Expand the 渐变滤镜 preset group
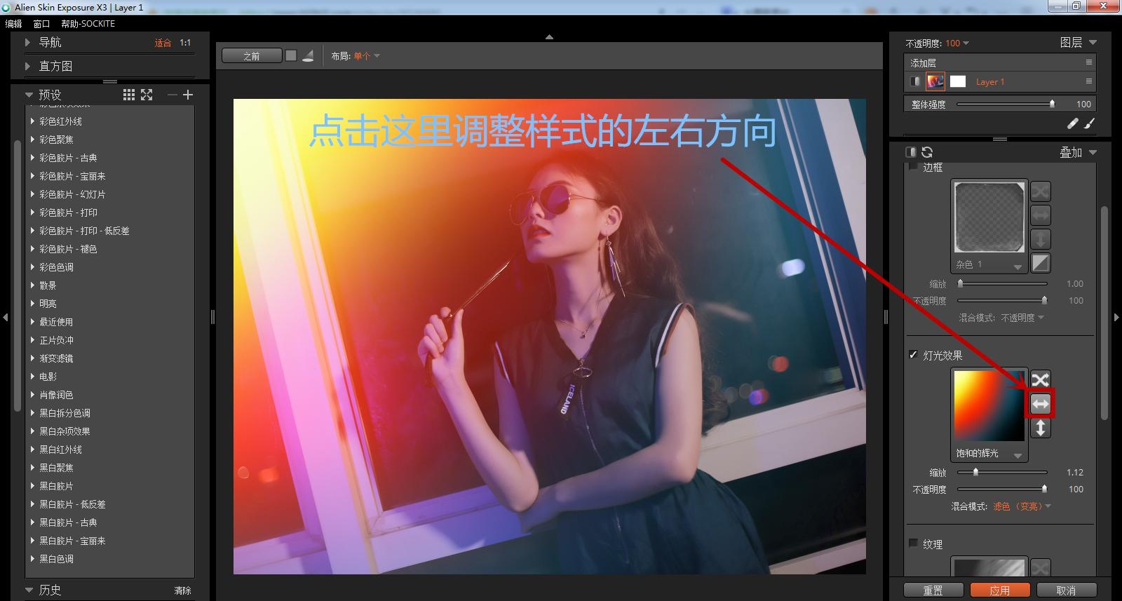Screen dimensions: 1122x601 (x=33, y=358)
